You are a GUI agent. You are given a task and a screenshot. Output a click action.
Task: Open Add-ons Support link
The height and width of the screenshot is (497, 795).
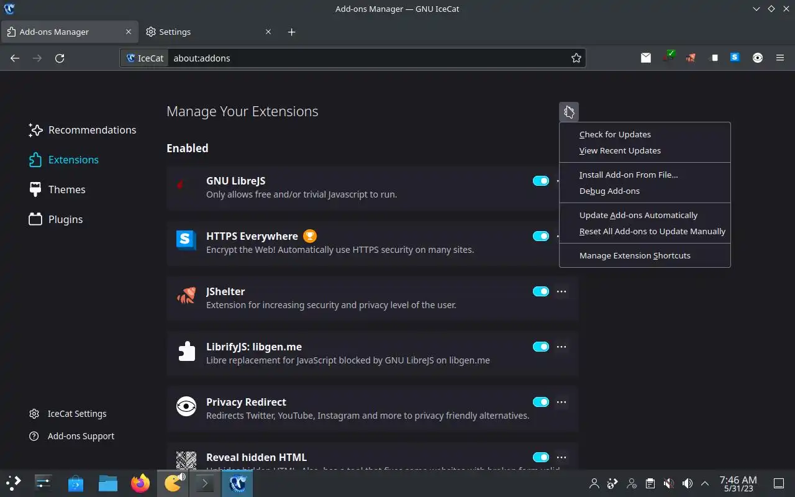[71, 436]
